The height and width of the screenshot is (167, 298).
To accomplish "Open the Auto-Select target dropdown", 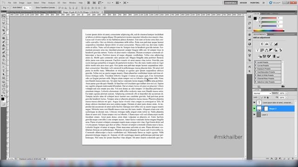I will 27,8.
